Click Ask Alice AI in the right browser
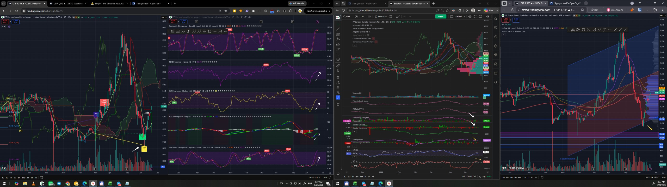The height and width of the screenshot is (187, 667). [615, 10]
